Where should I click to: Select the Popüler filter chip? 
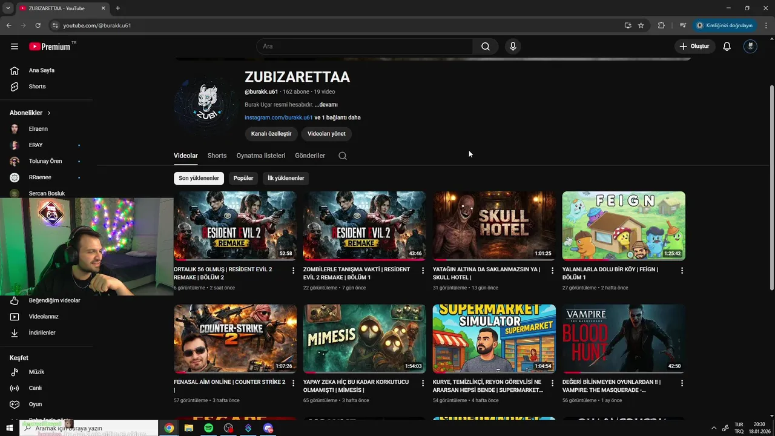pyautogui.click(x=243, y=178)
